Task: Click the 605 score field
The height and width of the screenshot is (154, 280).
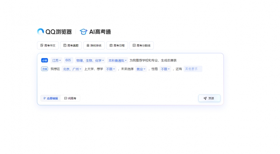Action: tap(68, 60)
